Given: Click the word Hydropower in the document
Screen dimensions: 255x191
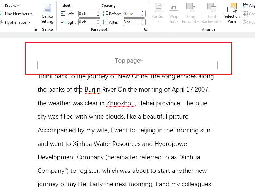Looking at the screenshot, I should pyautogui.click(x=172, y=144).
